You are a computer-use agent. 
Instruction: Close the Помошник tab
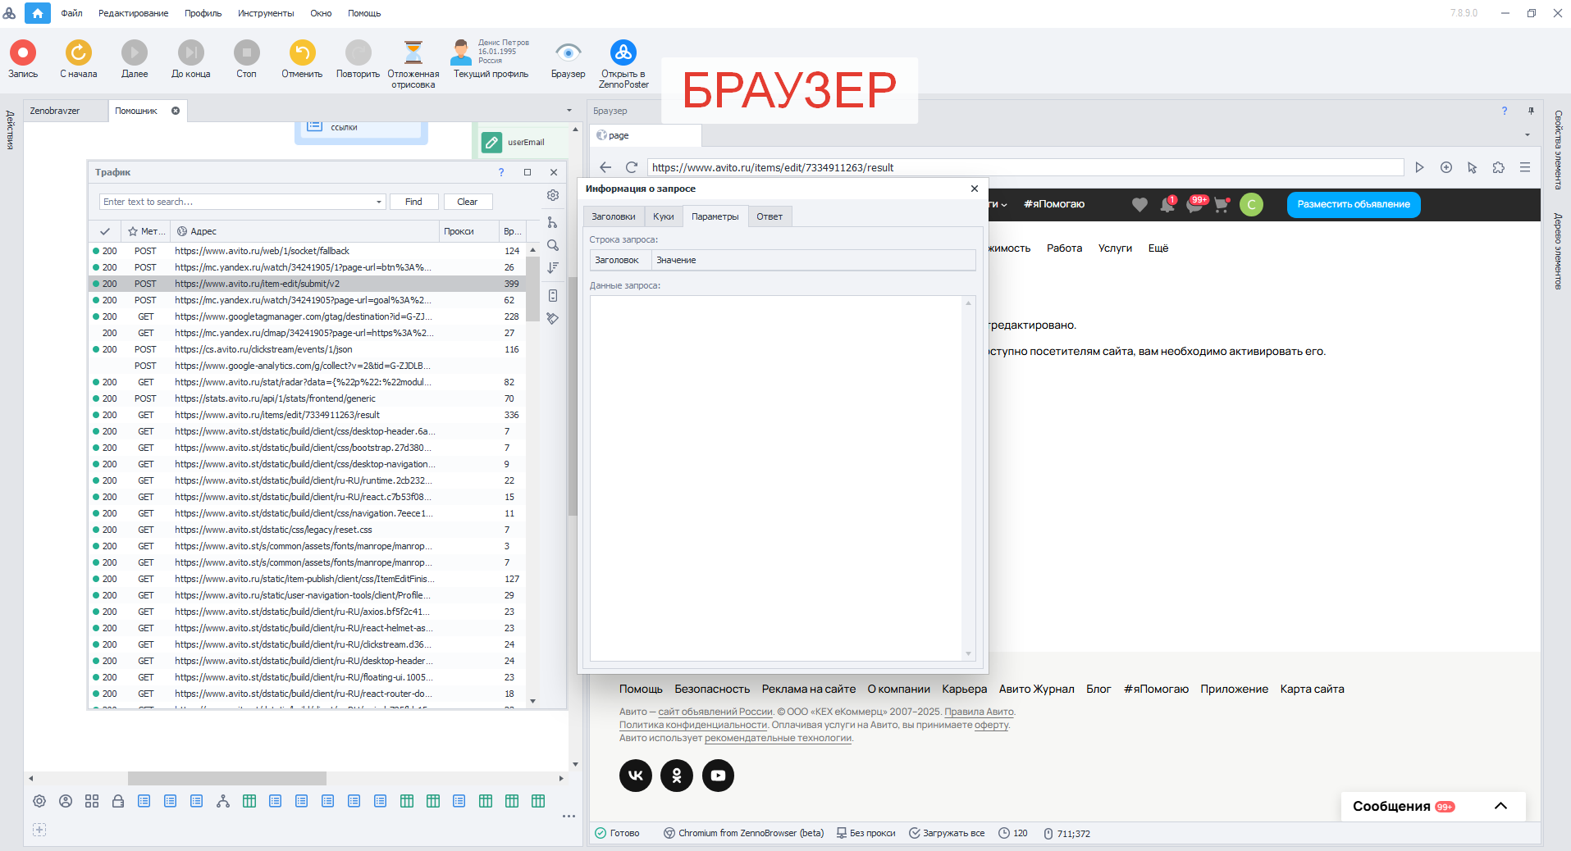[x=176, y=111]
